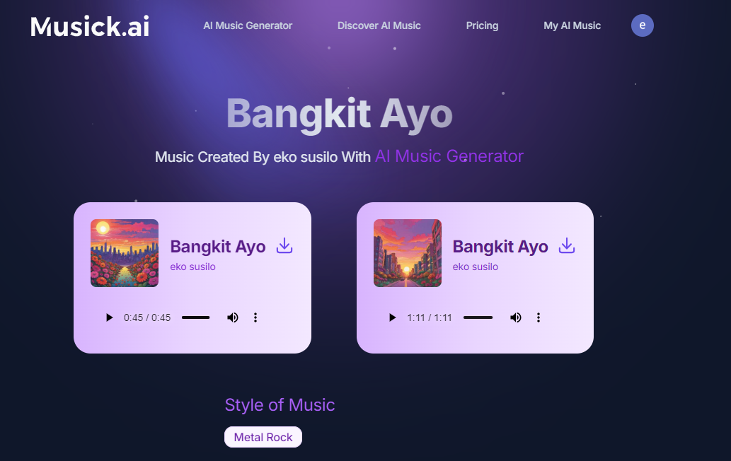Open the Pricing page

[x=482, y=25]
